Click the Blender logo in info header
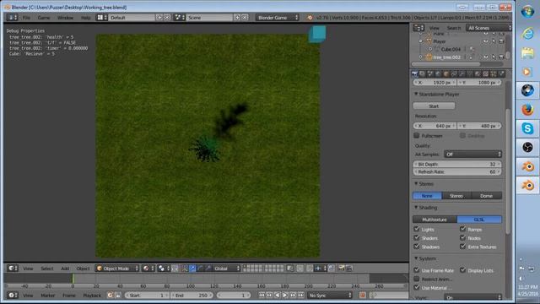Screen dimensions: 540x304 (310, 18)
